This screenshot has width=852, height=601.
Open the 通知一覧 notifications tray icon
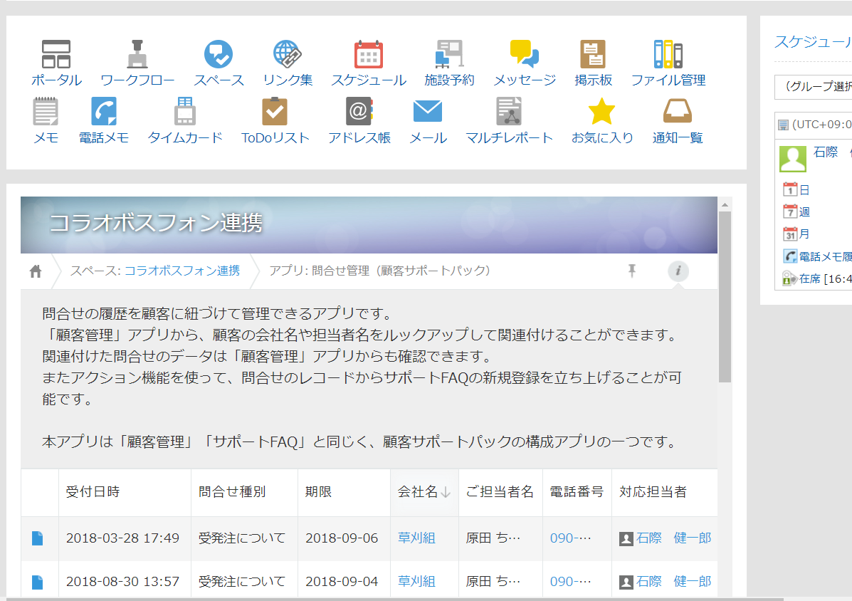pos(676,110)
